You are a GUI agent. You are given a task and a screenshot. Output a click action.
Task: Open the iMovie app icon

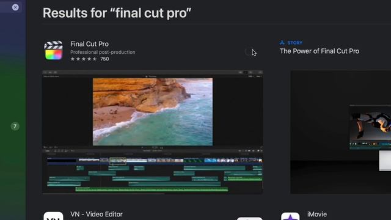pos(290,216)
